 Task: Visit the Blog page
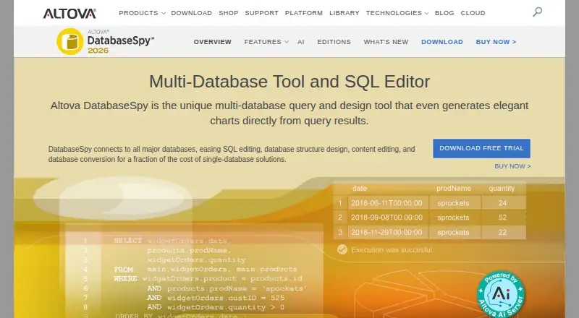(444, 13)
